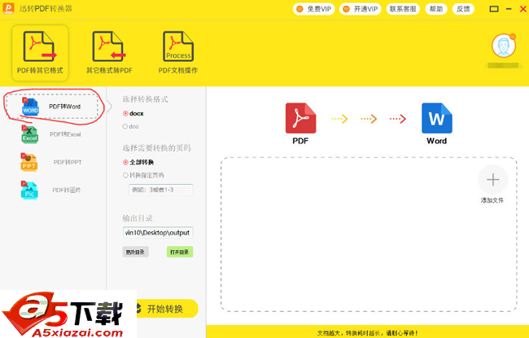Click the 选择转换格式 label
529x338 pixels.
point(145,99)
